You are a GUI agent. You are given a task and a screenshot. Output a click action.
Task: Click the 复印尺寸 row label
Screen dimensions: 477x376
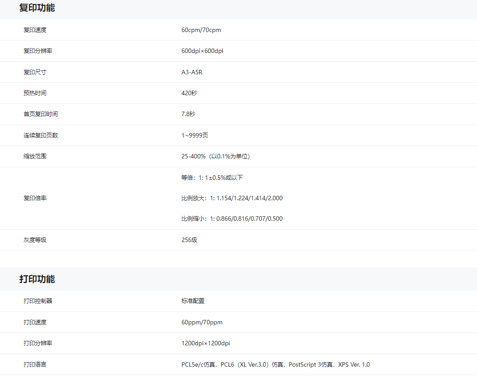point(35,72)
